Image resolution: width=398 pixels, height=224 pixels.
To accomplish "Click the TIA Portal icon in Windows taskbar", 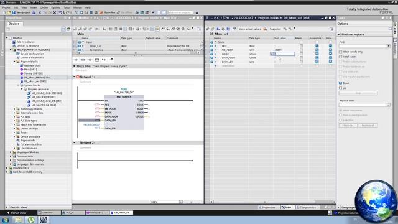I will coord(44,220).
